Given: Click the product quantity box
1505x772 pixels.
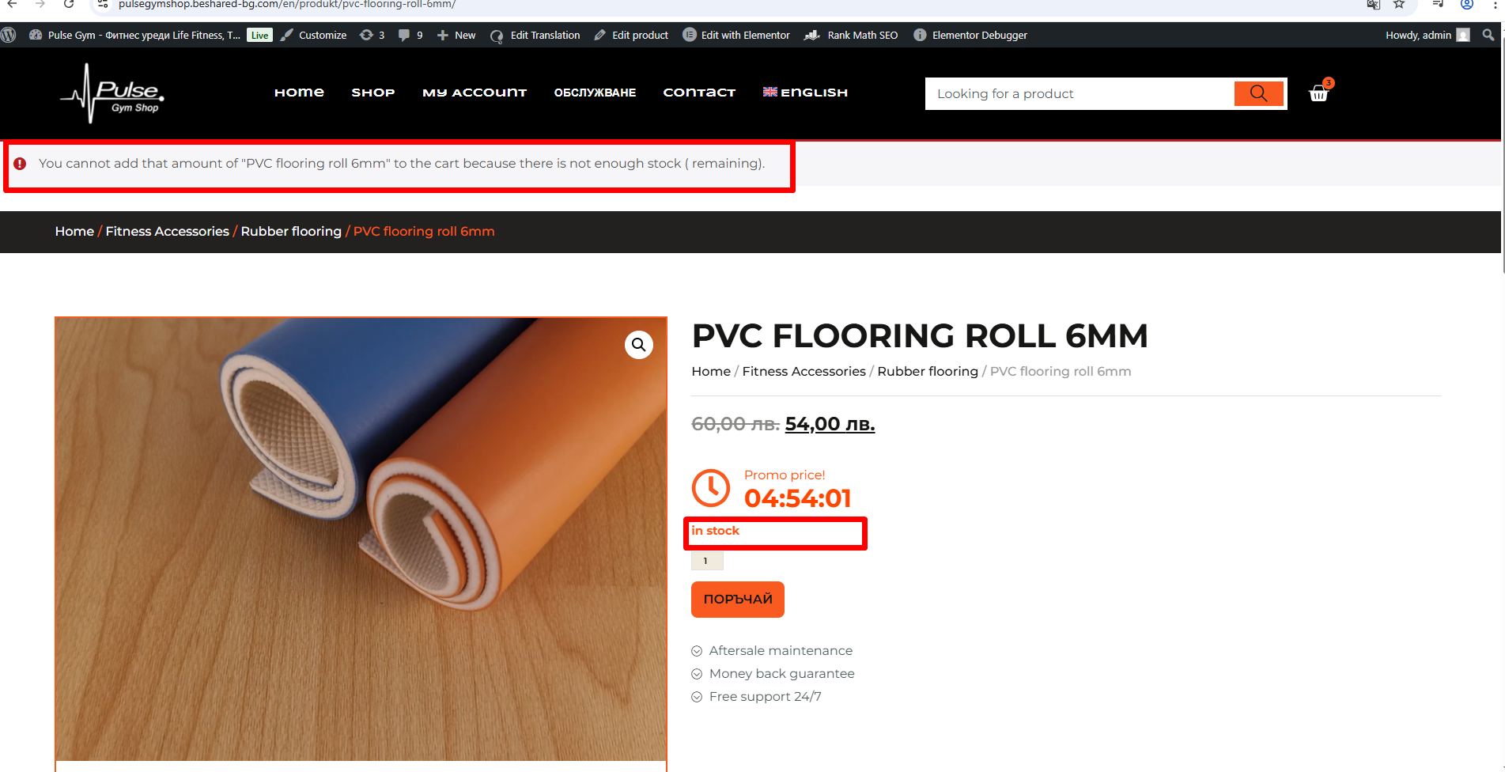Looking at the screenshot, I should pos(707,561).
